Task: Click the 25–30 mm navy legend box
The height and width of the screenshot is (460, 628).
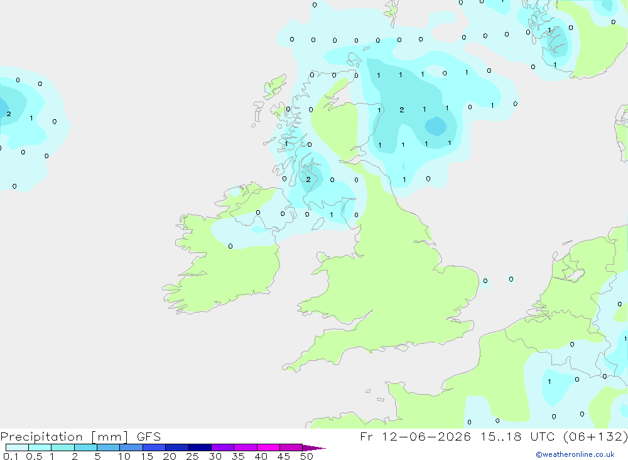Action: 200,447
